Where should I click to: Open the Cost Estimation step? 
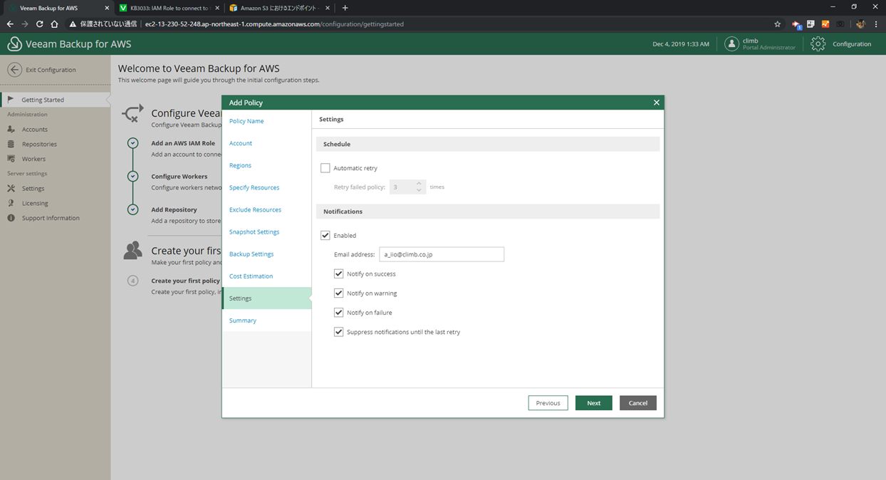click(251, 276)
